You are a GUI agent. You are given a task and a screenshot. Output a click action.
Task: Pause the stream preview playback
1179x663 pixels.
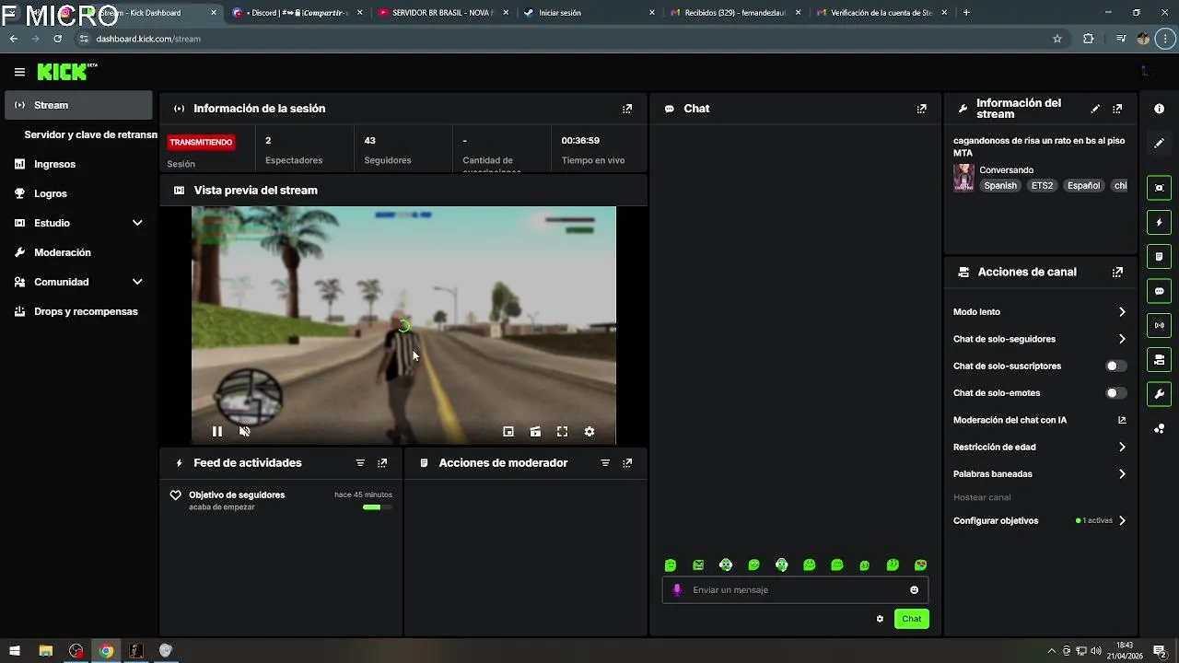coord(217,431)
